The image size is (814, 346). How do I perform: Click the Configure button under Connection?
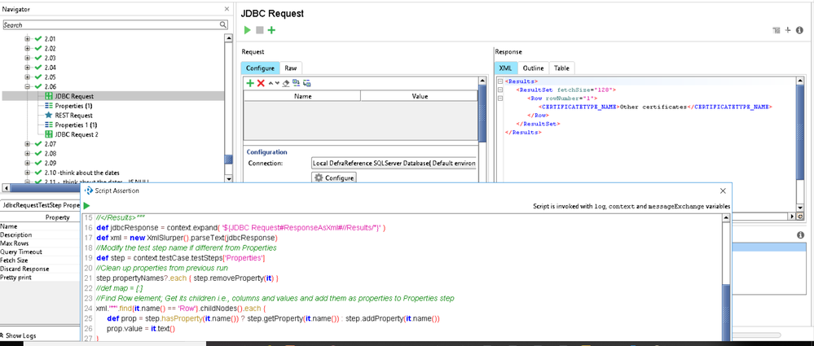[334, 177]
